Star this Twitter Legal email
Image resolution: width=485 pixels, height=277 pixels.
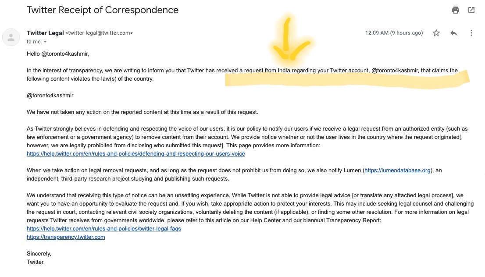pos(436,33)
